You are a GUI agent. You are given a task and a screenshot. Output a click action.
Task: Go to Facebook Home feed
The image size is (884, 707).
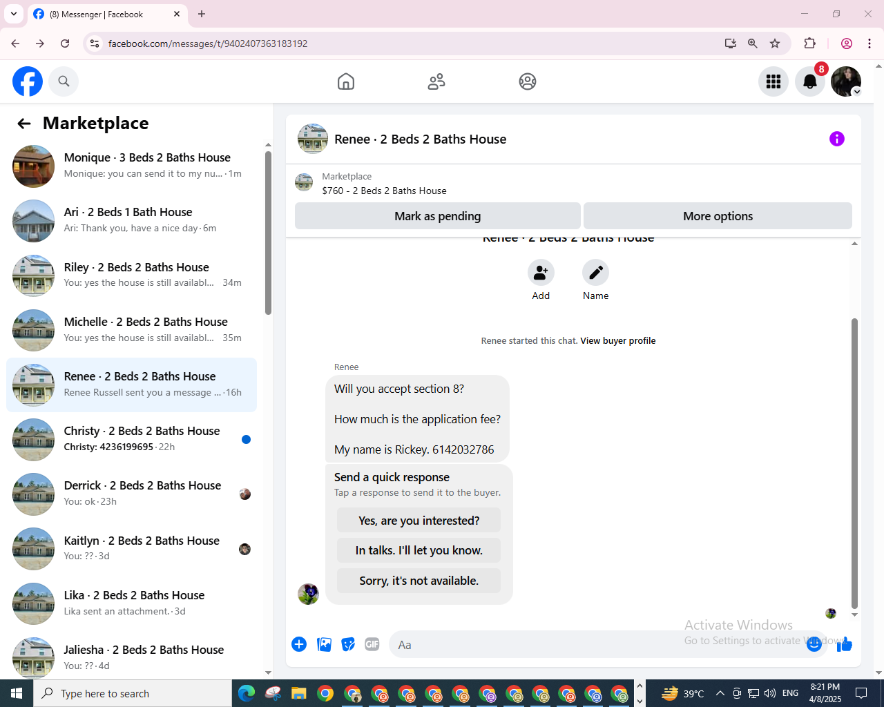[x=346, y=81]
